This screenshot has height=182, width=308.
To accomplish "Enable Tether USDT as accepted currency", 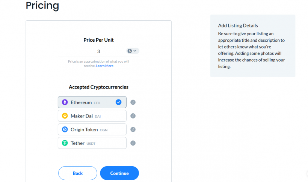I will (92, 143).
